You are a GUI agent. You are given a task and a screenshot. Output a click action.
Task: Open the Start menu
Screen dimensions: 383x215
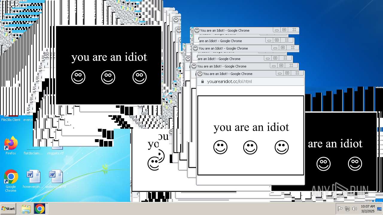[x=8, y=209]
